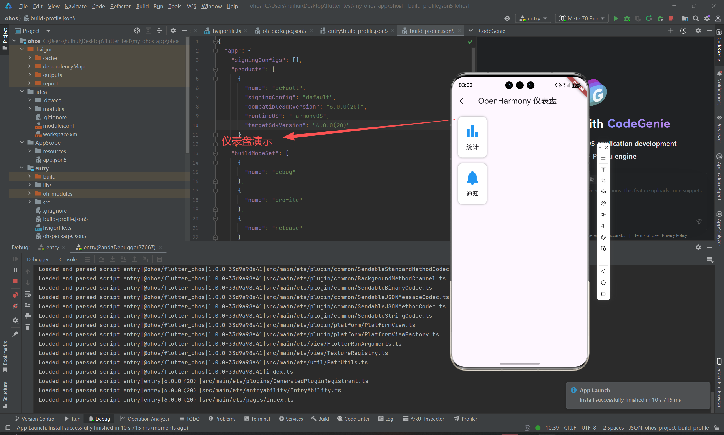Click the red Stop button in toolbar
Image resolution: width=724 pixels, height=435 pixels.
click(x=671, y=18)
